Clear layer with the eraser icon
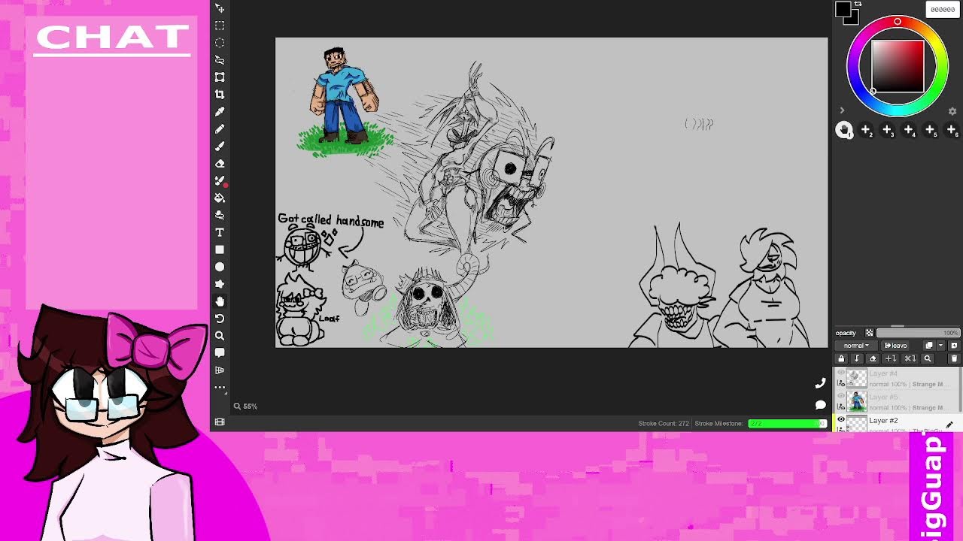This screenshot has height=541, width=963. pos(873,359)
